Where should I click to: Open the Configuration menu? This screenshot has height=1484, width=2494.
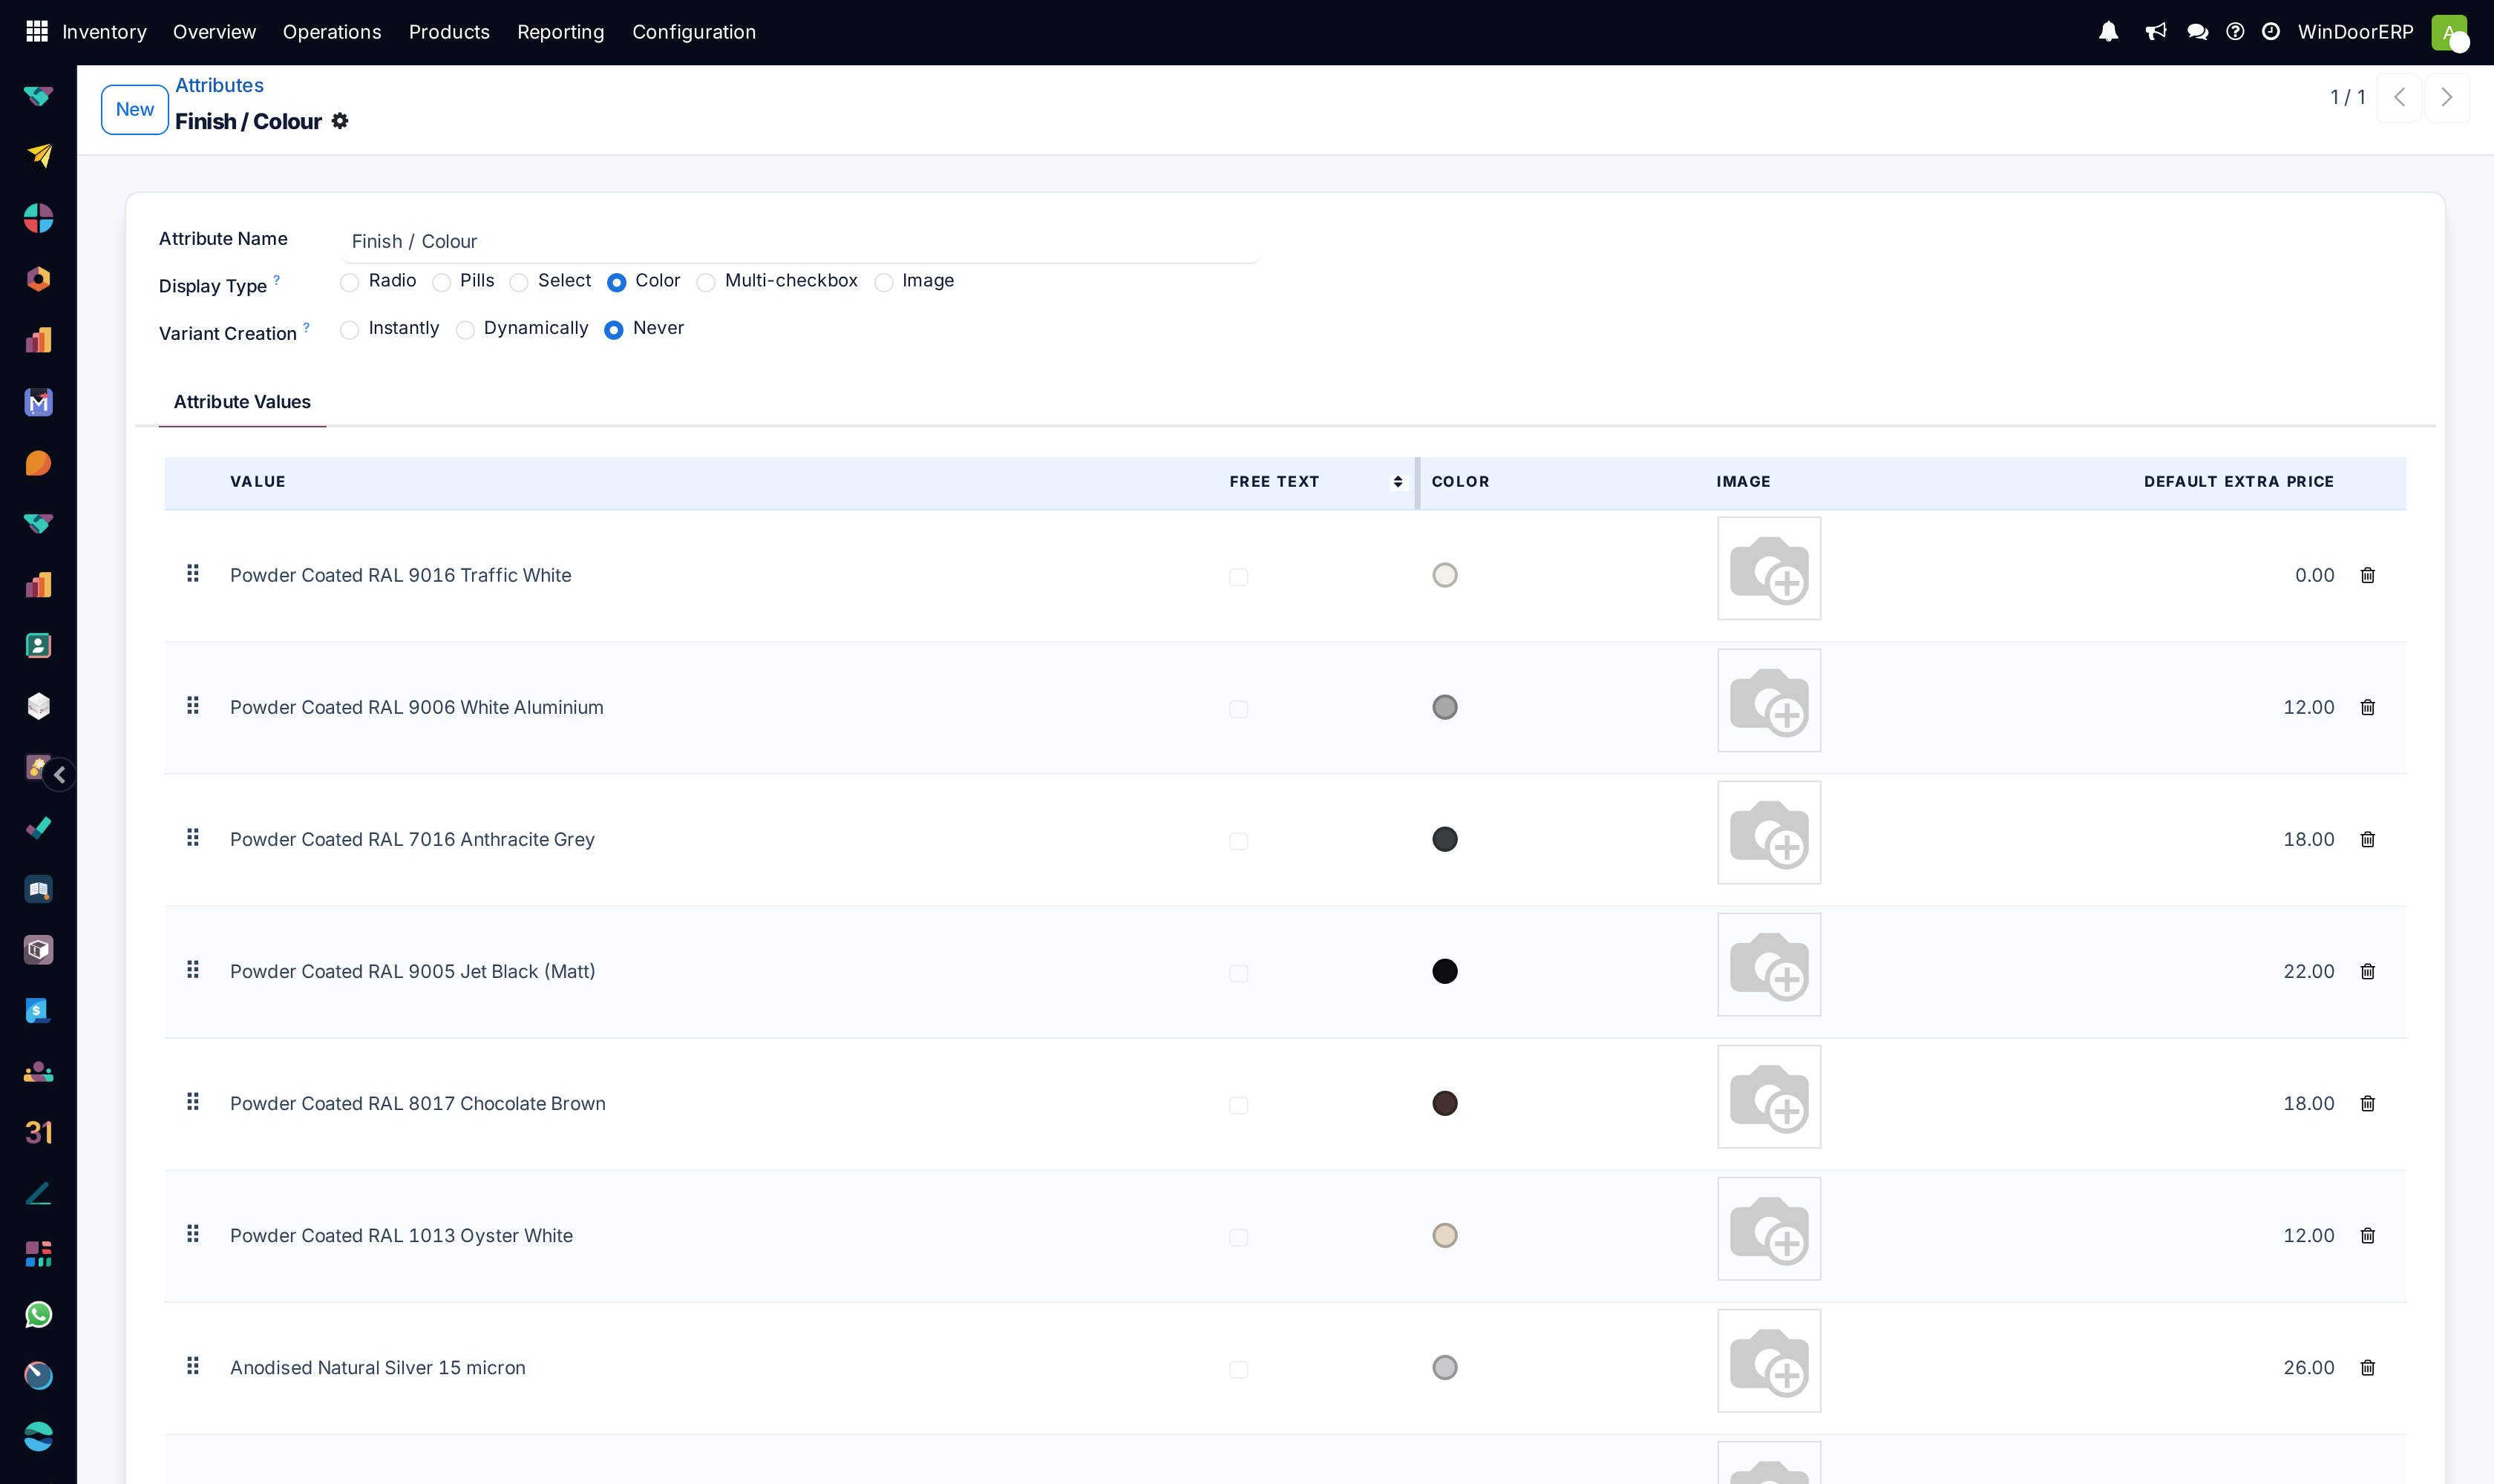pos(694,32)
